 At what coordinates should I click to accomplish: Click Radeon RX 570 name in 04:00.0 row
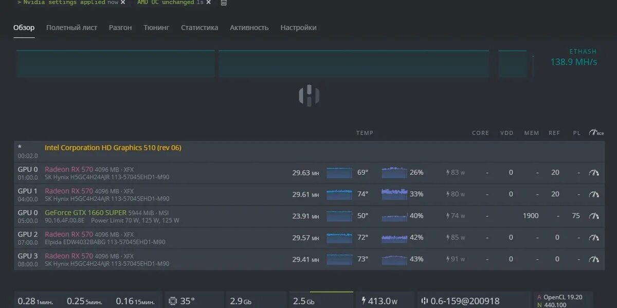click(68, 191)
